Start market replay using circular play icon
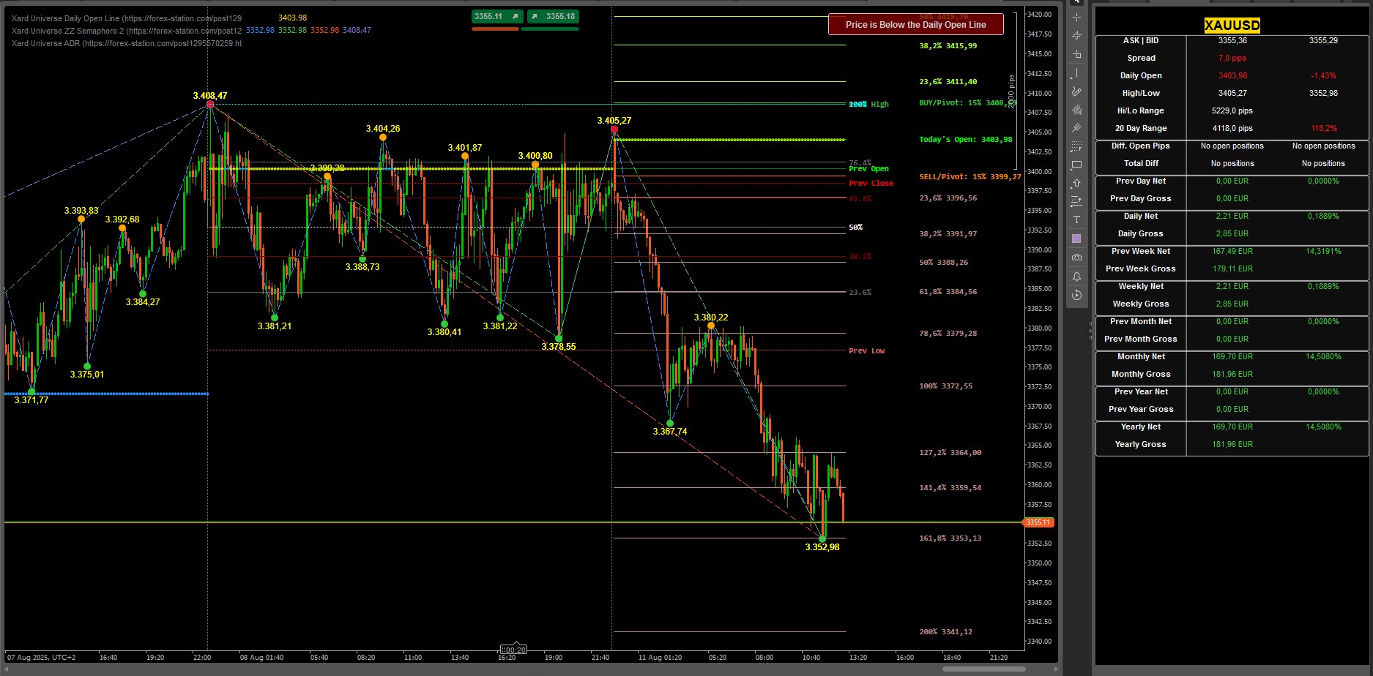The image size is (1373, 676). point(1076,295)
